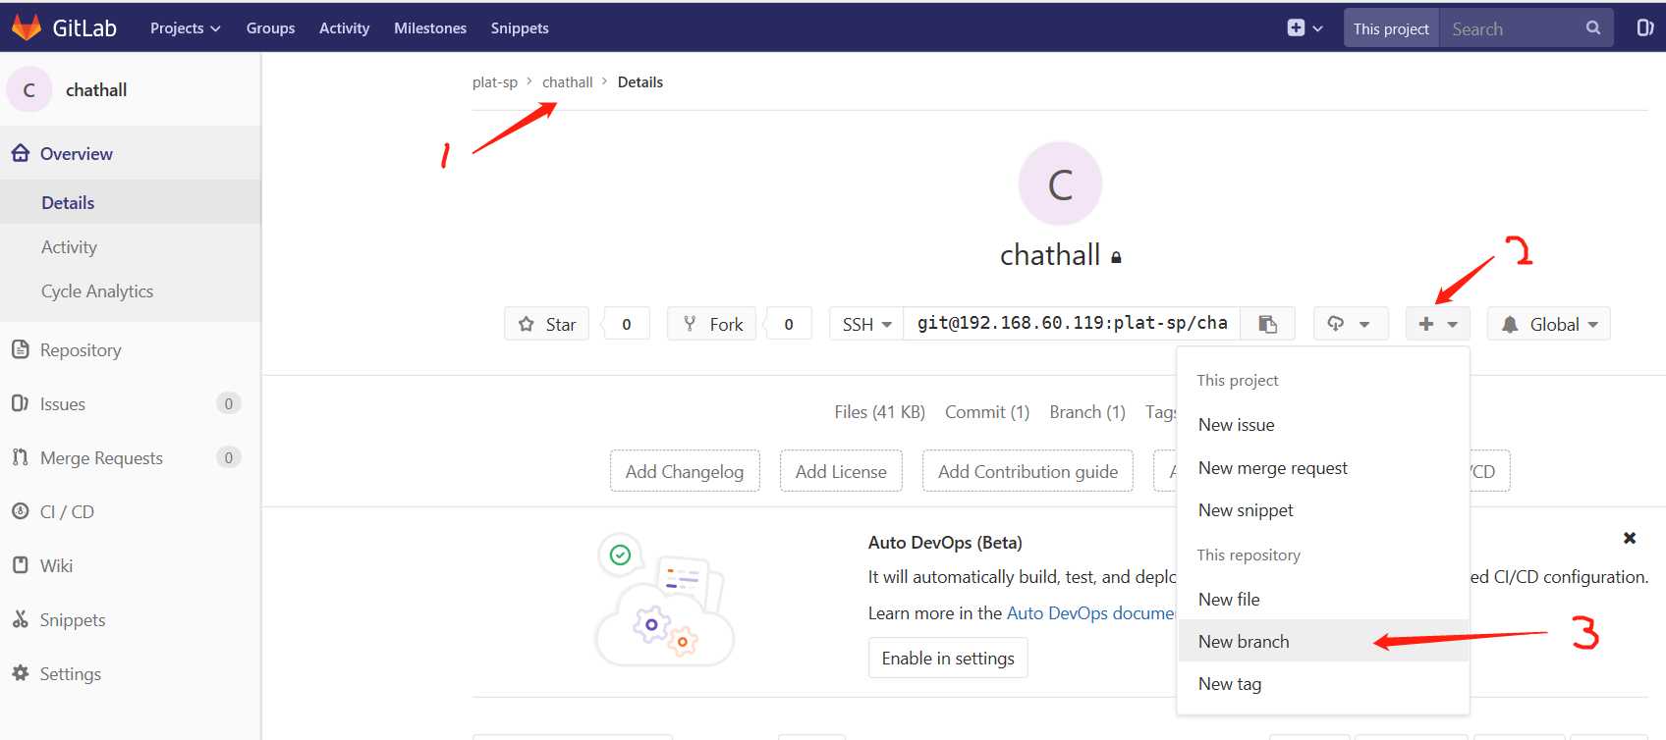This screenshot has height=740, width=1666.
Task: Click the plat-sp breadcrumb link
Action: coord(495,82)
